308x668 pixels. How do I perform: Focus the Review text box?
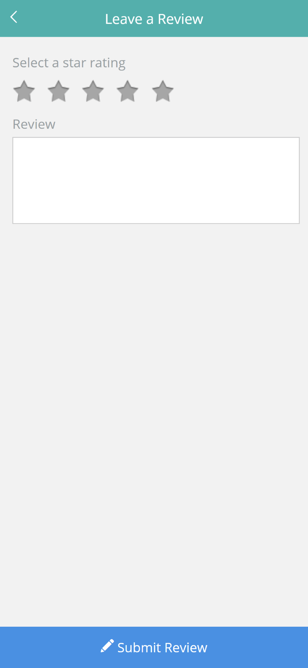(156, 180)
